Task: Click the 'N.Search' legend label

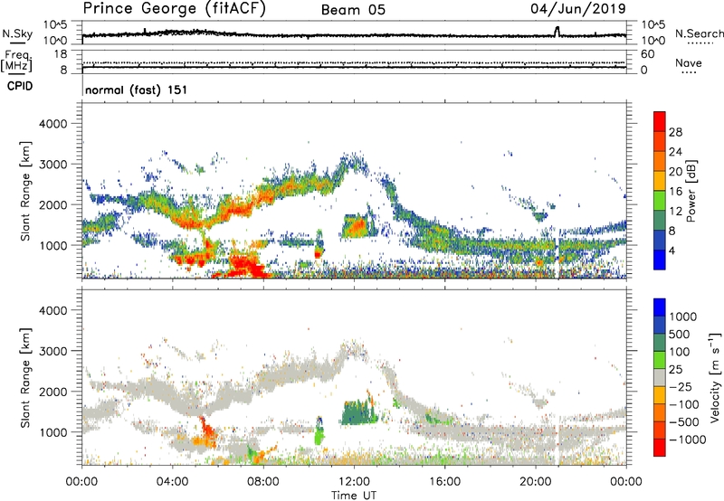Action: [x=699, y=33]
